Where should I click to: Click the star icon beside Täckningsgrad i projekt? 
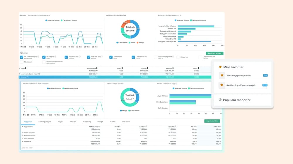tap(222, 75)
